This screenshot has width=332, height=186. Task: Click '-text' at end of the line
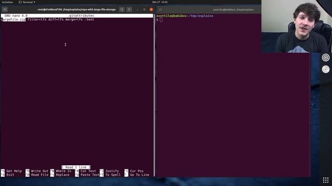click(89, 20)
